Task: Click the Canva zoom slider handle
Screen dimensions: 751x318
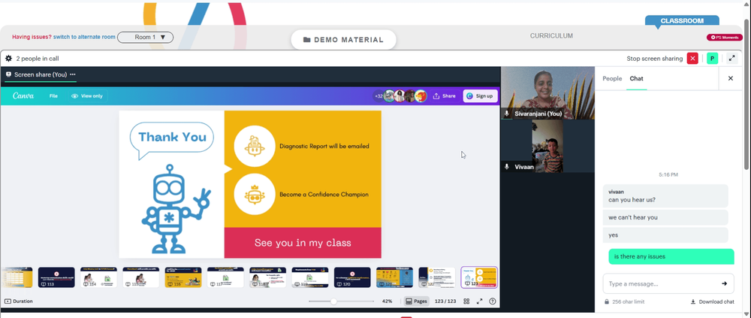Action: (x=333, y=301)
